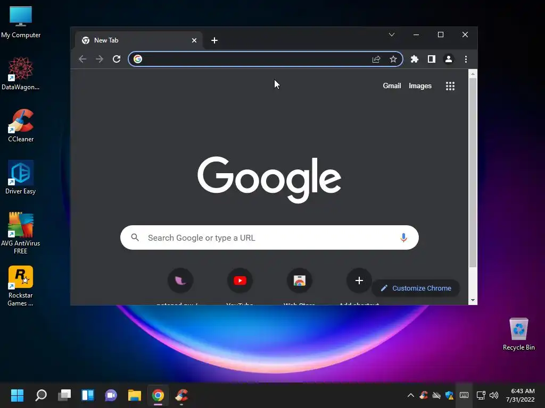Open the YouTube shortcut tile
Viewport: 545px width, 408px height.
[240, 280]
